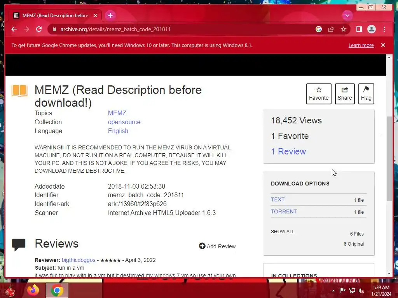The height and width of the screenshot is (298, 398).
Task: Click the vertical scrollbar thumb
Action: coord(389,159)
